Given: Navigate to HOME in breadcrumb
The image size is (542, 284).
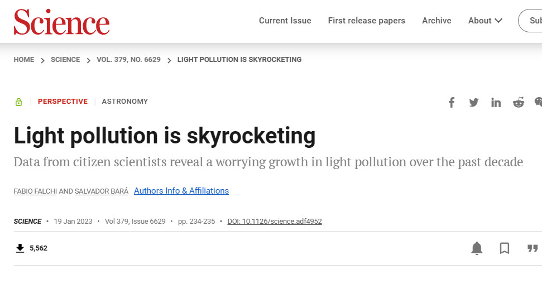Looking at the screenshot, I should point(24,60).
